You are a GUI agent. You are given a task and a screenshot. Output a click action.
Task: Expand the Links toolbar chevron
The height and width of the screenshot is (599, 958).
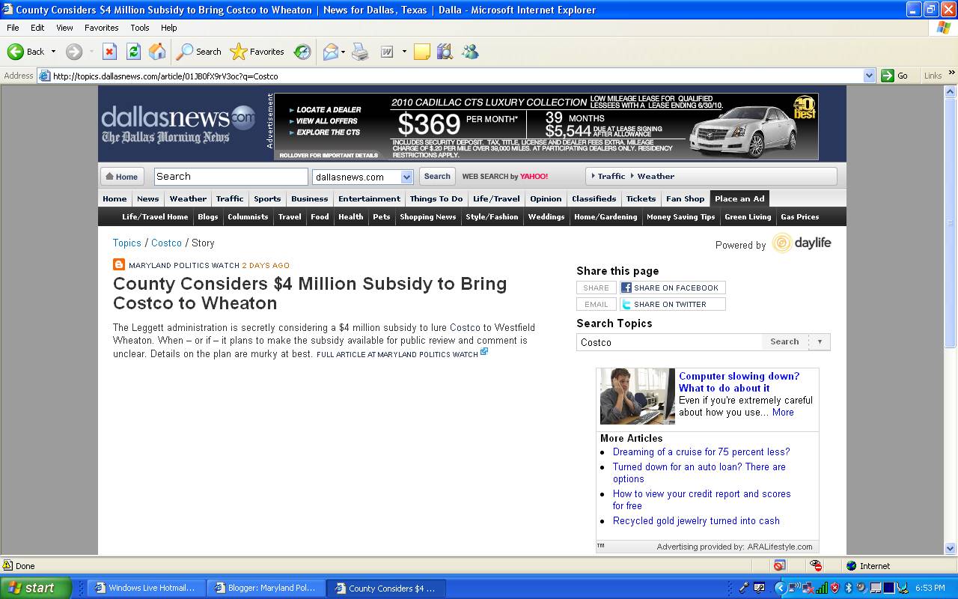coord(951,73)
